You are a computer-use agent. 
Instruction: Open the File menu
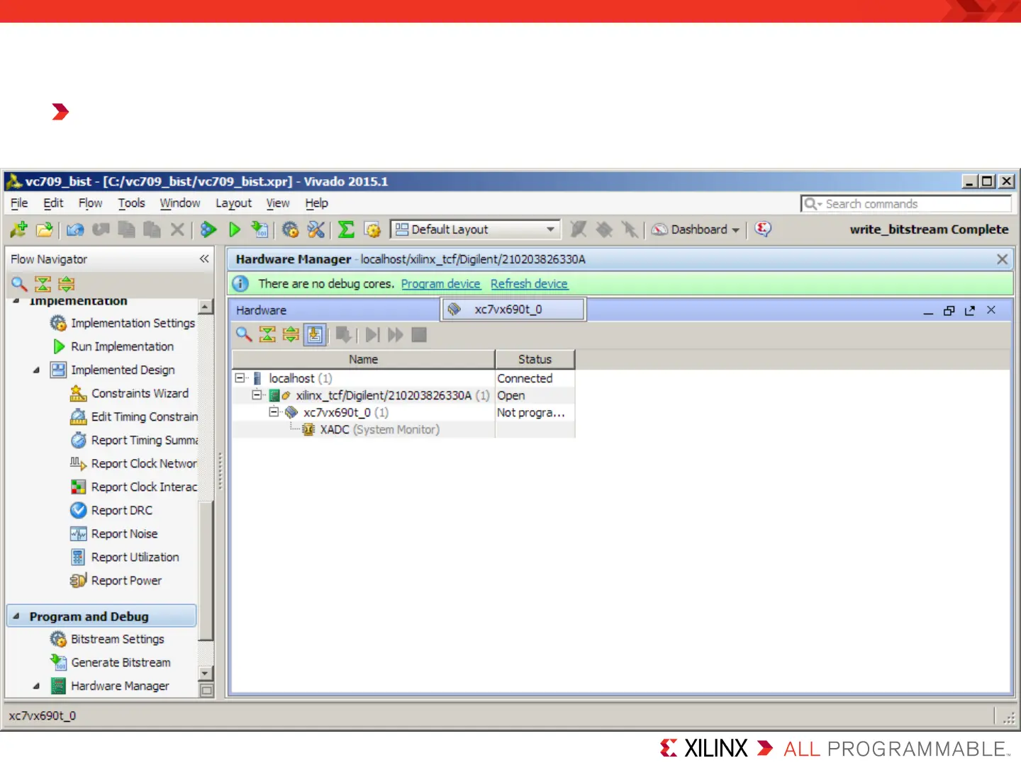click(19, 203)
